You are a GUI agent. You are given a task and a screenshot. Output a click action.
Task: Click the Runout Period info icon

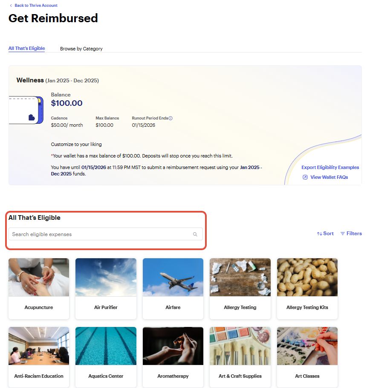[170, 118]
